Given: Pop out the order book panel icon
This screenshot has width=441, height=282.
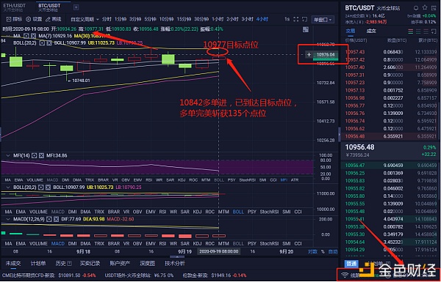Looking at the screenshot, I should coord(434,31).
